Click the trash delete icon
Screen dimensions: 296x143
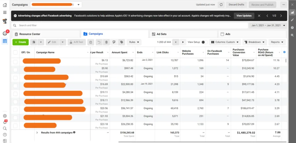point(106,42)
